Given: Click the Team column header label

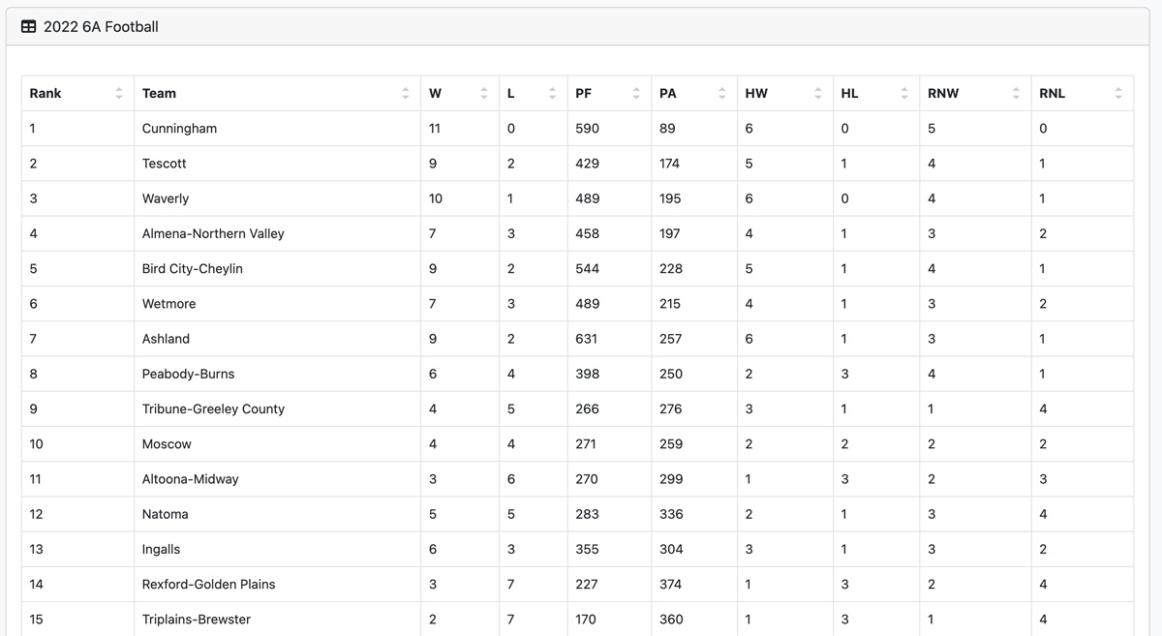Looking at the screenshot, I should 159,94.
